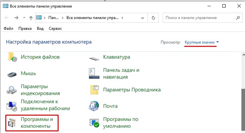Open Параметры Проводника link
Viewport: 245px width, 133px height.
pyautogui.click(x=132, y=90)
